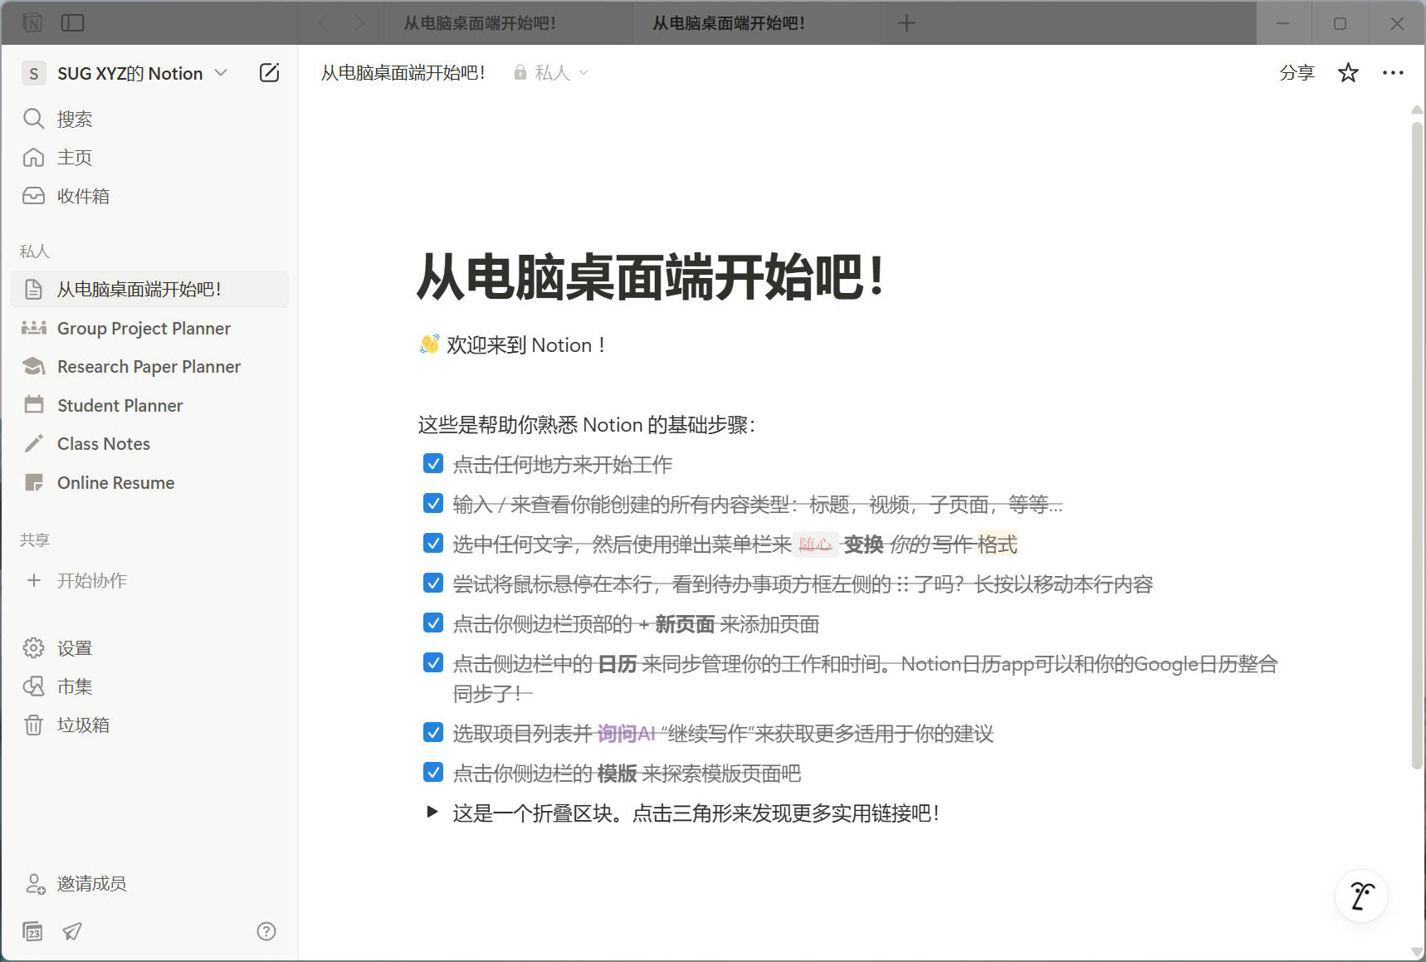Click the Student Planner calendar icon
This screenshot has width=1426, height=962.
tap(33, 405)
